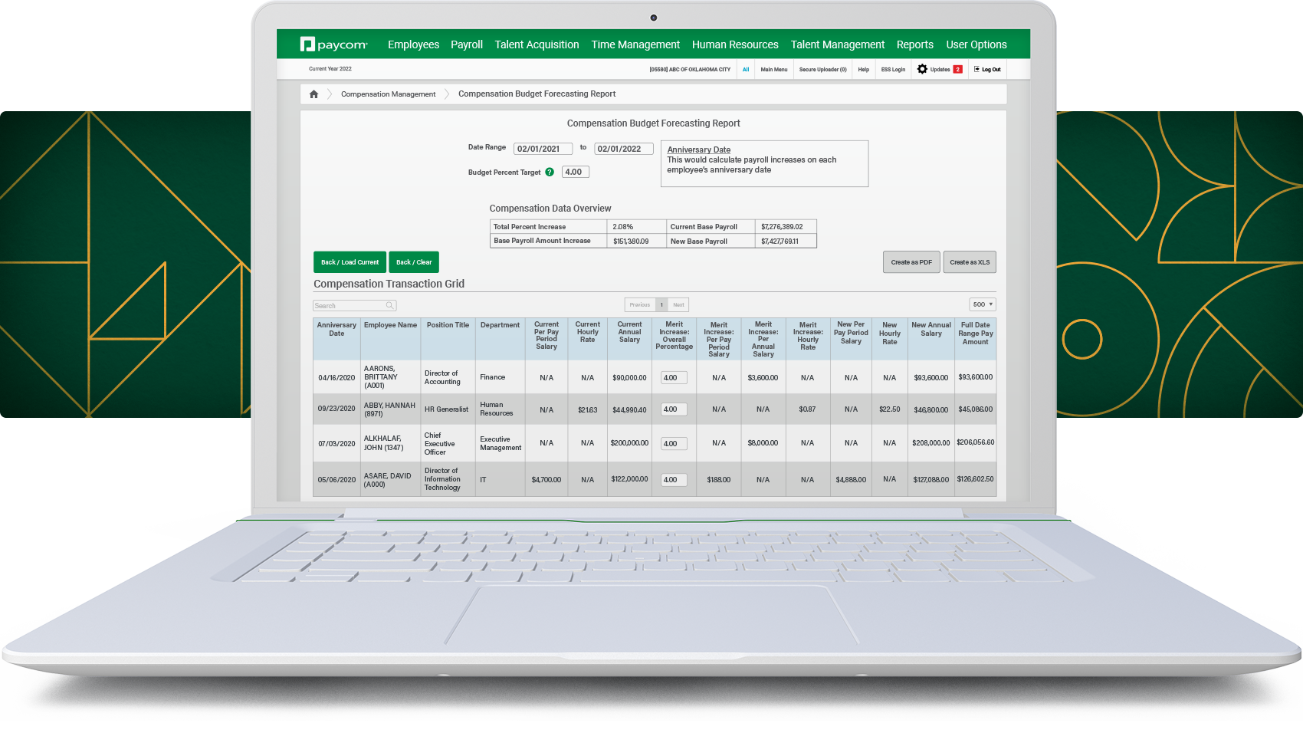
Task: Click the Compensation Management breadcrumb link
Action: point(388,94)
